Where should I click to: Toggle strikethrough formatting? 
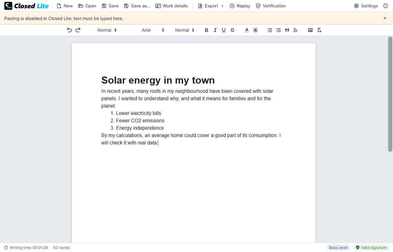[232, 30]
